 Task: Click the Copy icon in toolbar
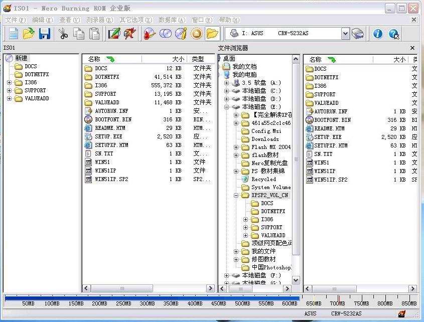click(79, 34)
